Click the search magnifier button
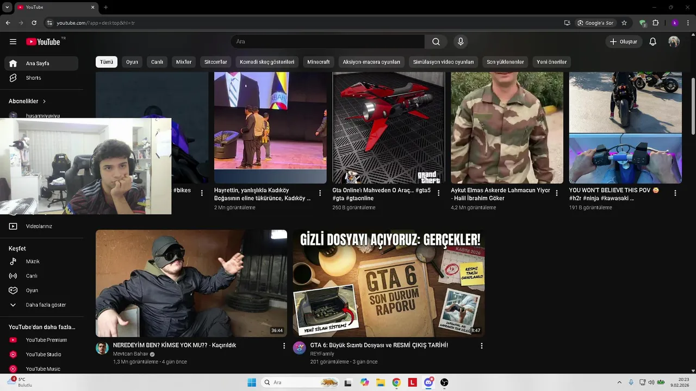The height and width of the screenshot is (391, 696). (x=436, y=42)
